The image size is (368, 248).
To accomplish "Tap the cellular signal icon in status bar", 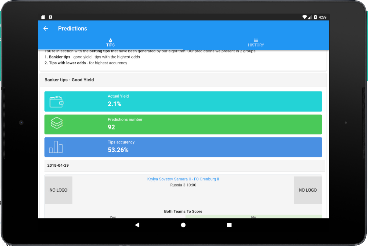I will (310, 17).
